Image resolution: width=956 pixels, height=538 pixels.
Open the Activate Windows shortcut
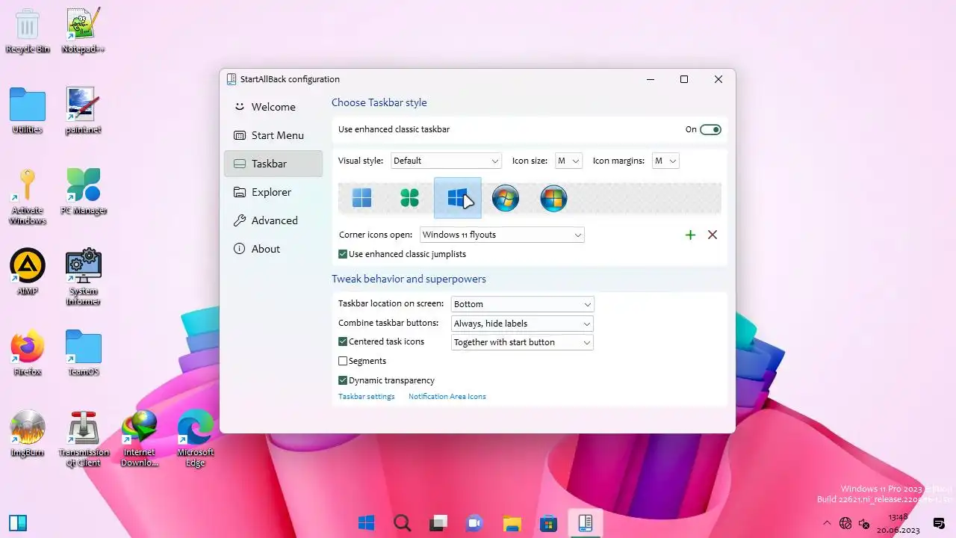point(28,197)
